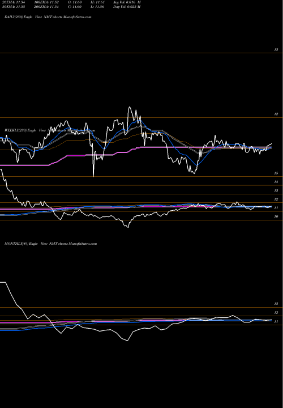Click the WEEKLY(233) Eagle View chart title

point(50,130)
